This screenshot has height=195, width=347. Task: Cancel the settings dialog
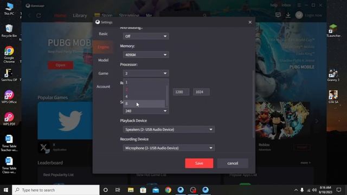click(233, 163)
